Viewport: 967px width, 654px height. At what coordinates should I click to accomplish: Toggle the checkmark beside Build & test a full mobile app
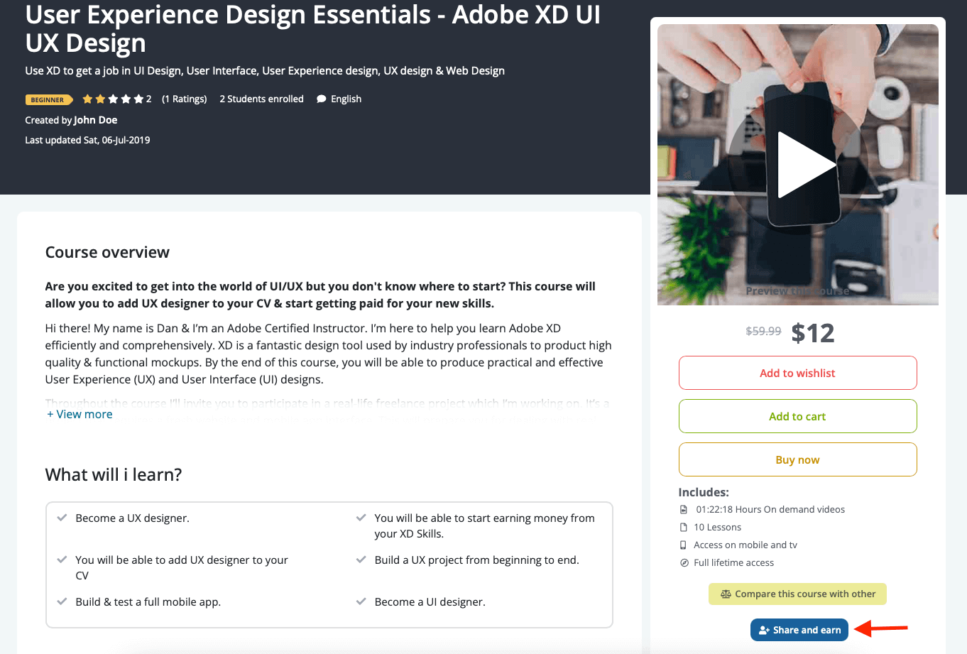point(62,601)
